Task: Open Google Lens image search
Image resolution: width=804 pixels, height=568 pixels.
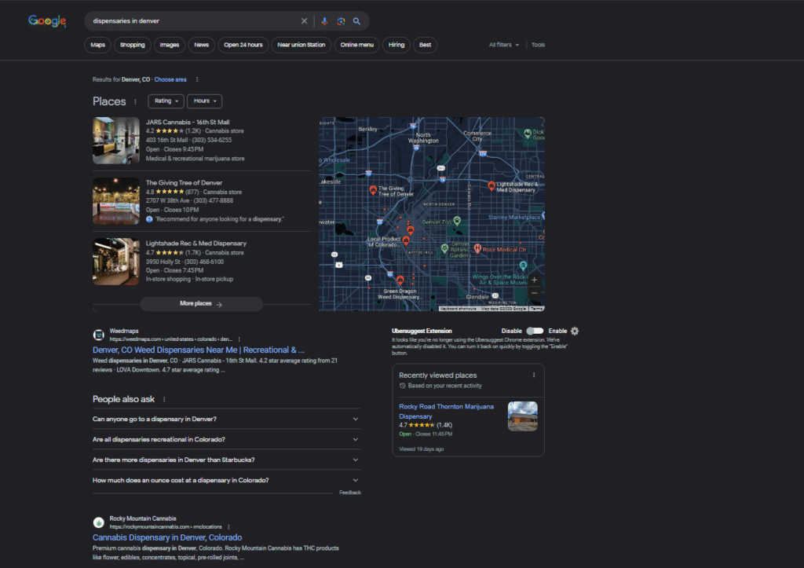Action: 341,21
